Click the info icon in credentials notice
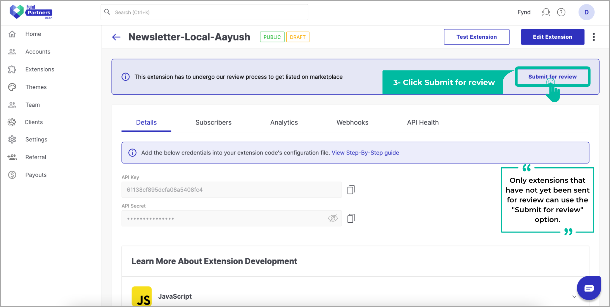Image resolution: width=610 pixels, height=307 pixels. 132,153
